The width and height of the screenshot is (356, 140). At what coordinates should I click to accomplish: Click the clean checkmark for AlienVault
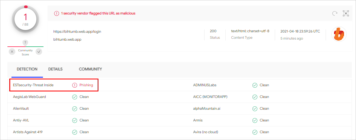75,109
